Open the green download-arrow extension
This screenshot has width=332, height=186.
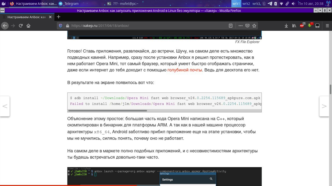tap(310, 25)
